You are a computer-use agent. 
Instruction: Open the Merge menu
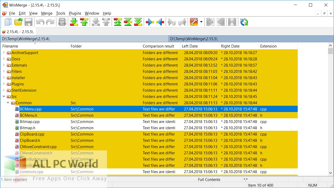click(x=47, y=13)
